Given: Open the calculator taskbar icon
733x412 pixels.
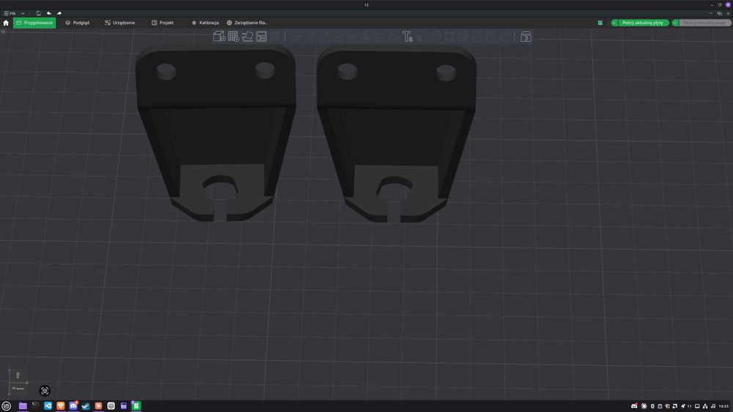Looking at the screenshot, I should pyautogui.click(x=123, y=406).
